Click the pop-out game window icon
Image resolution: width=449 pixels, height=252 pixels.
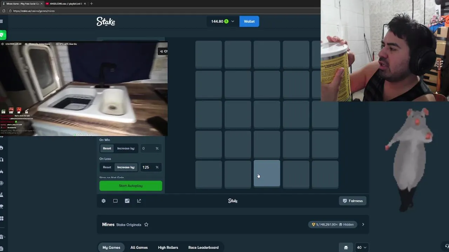139,201
